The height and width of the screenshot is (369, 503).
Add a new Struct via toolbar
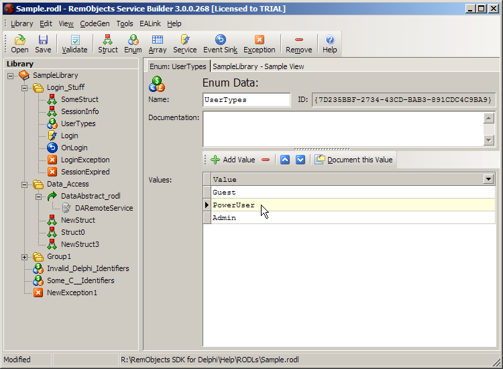[108, 40]
